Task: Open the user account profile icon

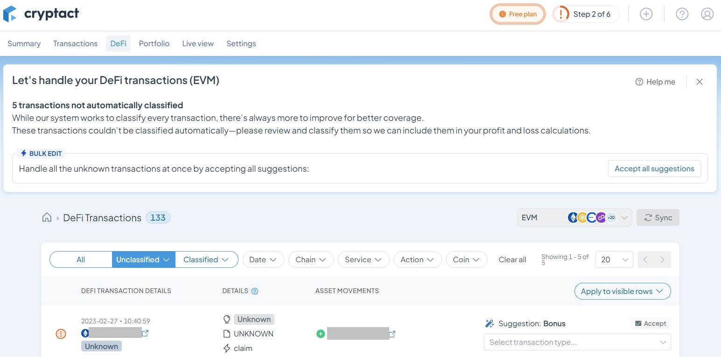Action: (x=707, y=14)
